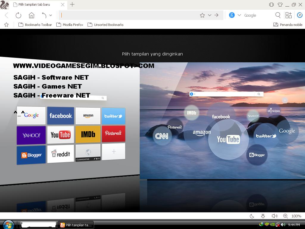This screenshot has height=229, width=305.
Task: Click the YouTube tile in classic layout
Action: click(61, 135)
